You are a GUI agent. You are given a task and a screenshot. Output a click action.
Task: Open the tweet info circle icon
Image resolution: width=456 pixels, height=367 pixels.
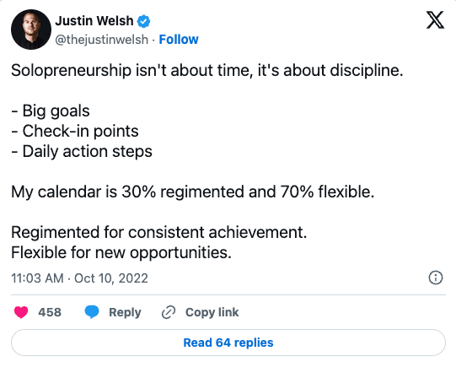pos(436,278)
